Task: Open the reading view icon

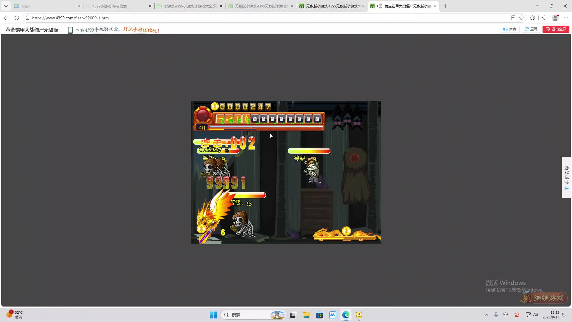Action: pos(513,18)
